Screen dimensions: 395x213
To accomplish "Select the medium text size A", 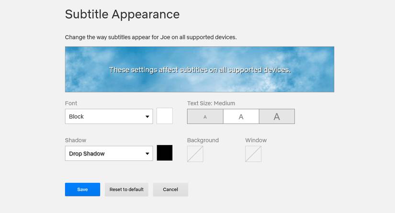I will pos(241,116).
